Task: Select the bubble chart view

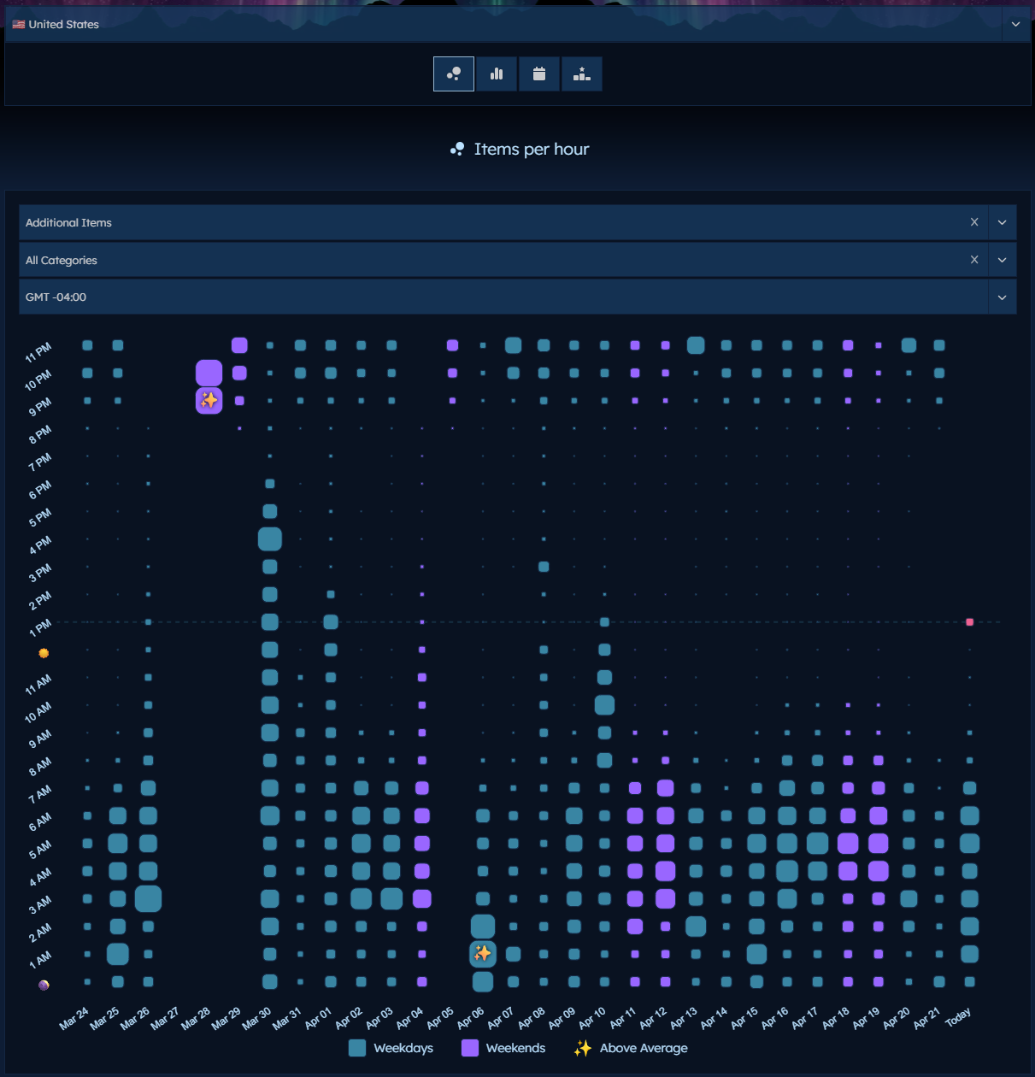Action: point(453,74)
